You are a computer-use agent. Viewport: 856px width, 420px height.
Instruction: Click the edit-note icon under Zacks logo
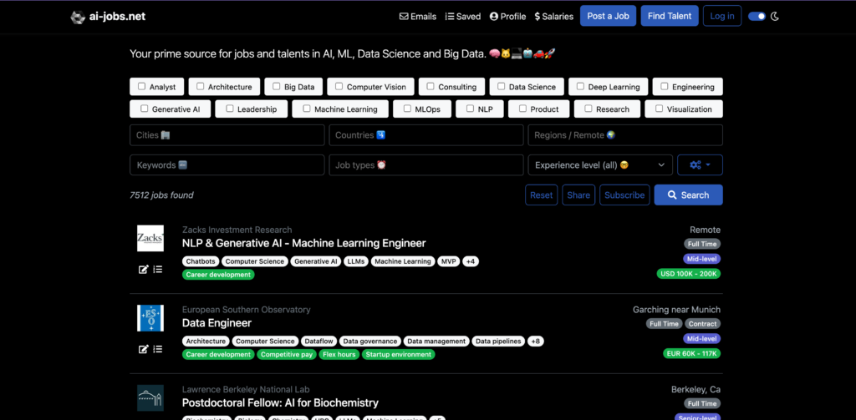click(x=144, y=269)
